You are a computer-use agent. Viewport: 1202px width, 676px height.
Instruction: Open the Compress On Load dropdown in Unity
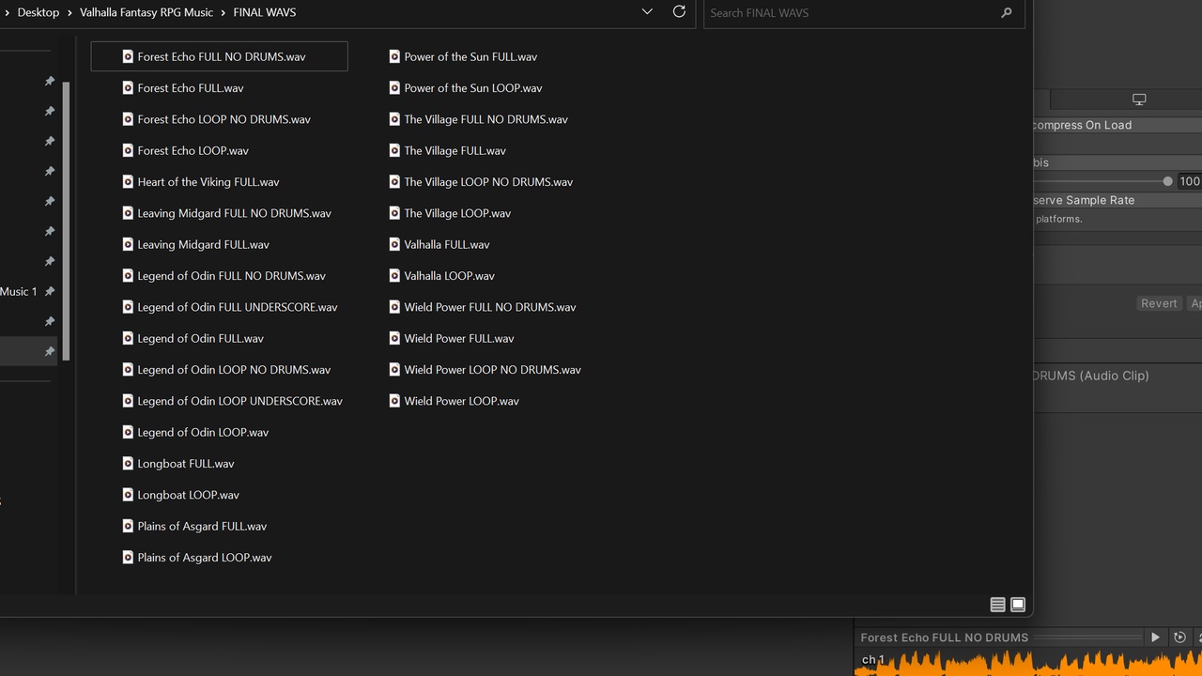click(1117, 125)
